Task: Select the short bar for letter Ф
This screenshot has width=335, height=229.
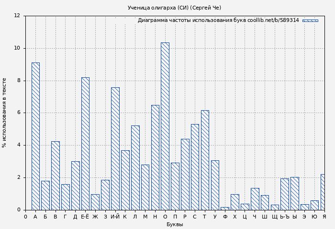Action: pos(225,208)
